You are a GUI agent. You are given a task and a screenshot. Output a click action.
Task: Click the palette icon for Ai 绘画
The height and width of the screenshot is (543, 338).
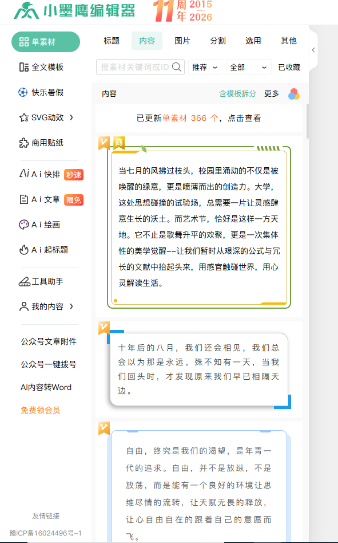click(x=24, y=225)
